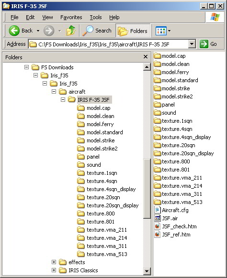227x278 pixels.
Task: Select sound folder icon in file list
Action: (x=157, y=113)
